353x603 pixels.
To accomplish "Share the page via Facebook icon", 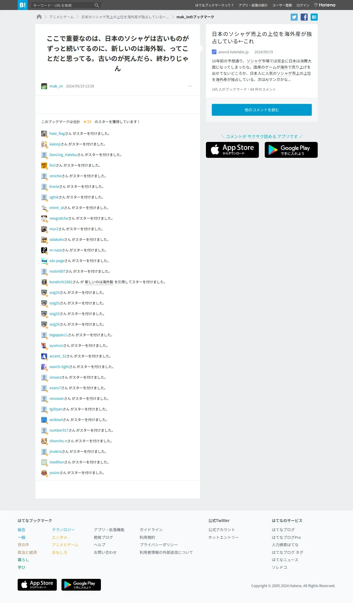I will pyautogui.click(x=304, y=17).
